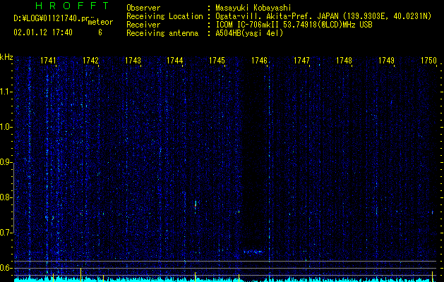Click the Receiving Location label
Image resolution: width=444 pixels, height=282 pixels.
[x=164, y=16]
